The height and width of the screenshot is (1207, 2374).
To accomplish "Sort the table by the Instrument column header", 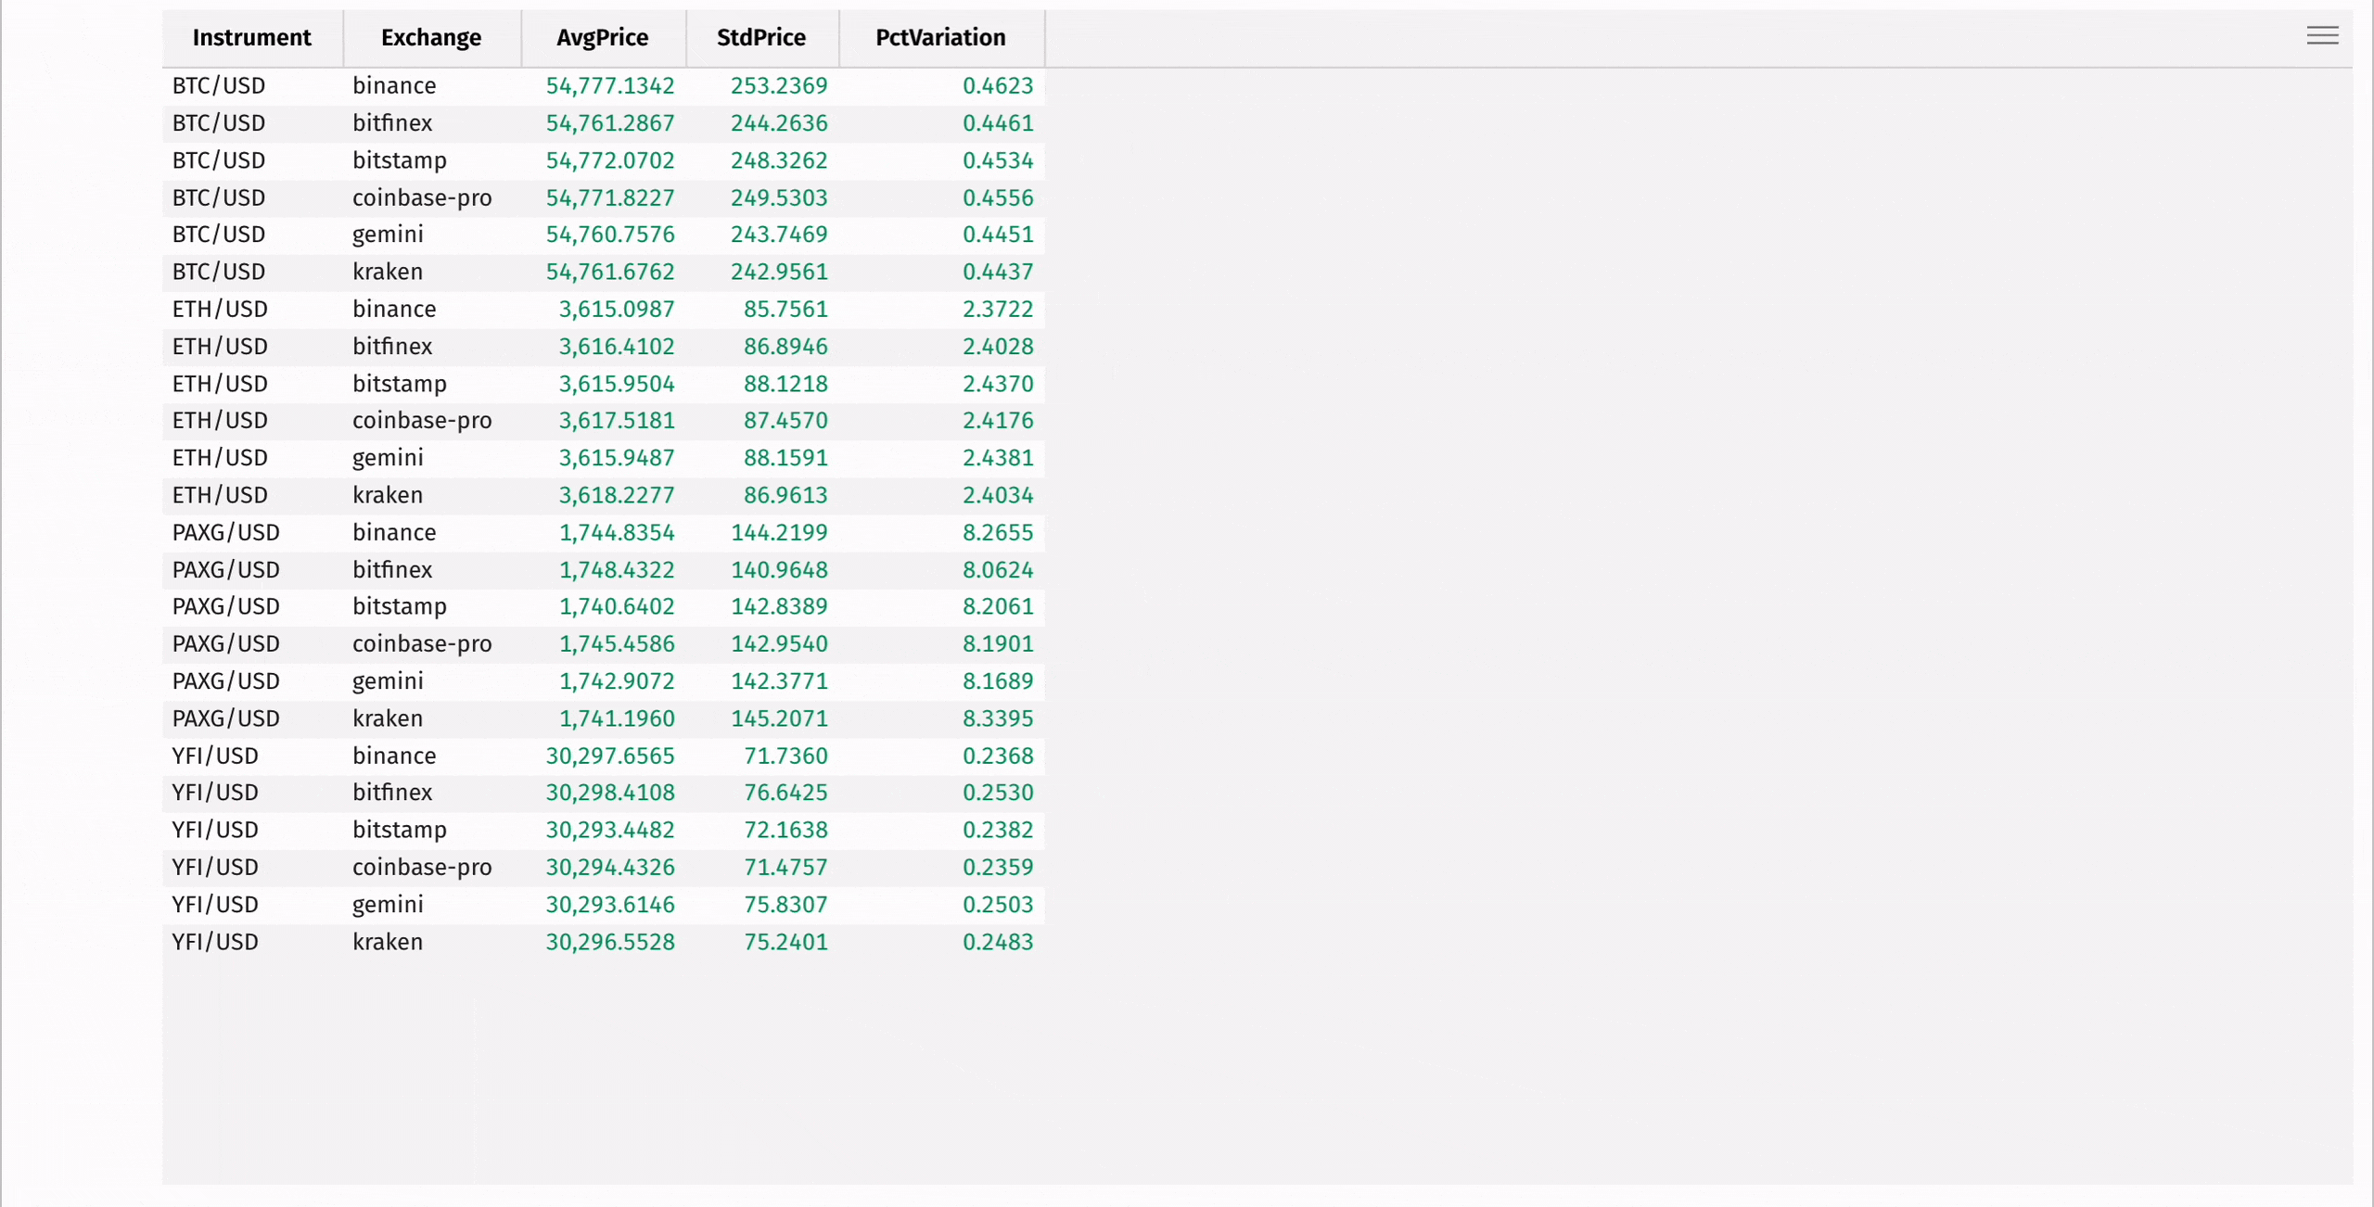I will click(252, 37).
